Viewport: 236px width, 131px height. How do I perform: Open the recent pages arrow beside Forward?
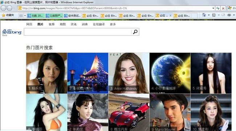[14, 8]
